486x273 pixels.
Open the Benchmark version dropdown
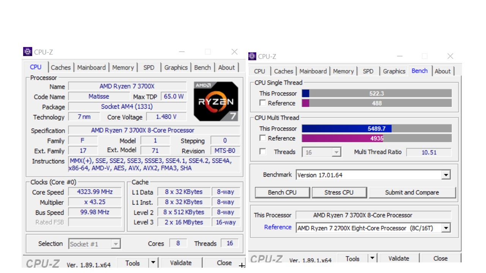[446, 175]
